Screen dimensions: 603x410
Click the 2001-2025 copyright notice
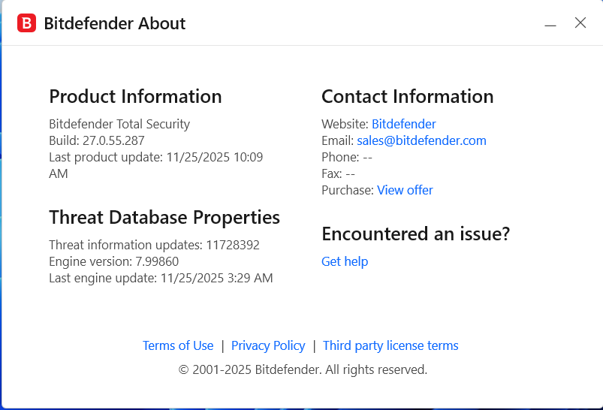point(303,369)
